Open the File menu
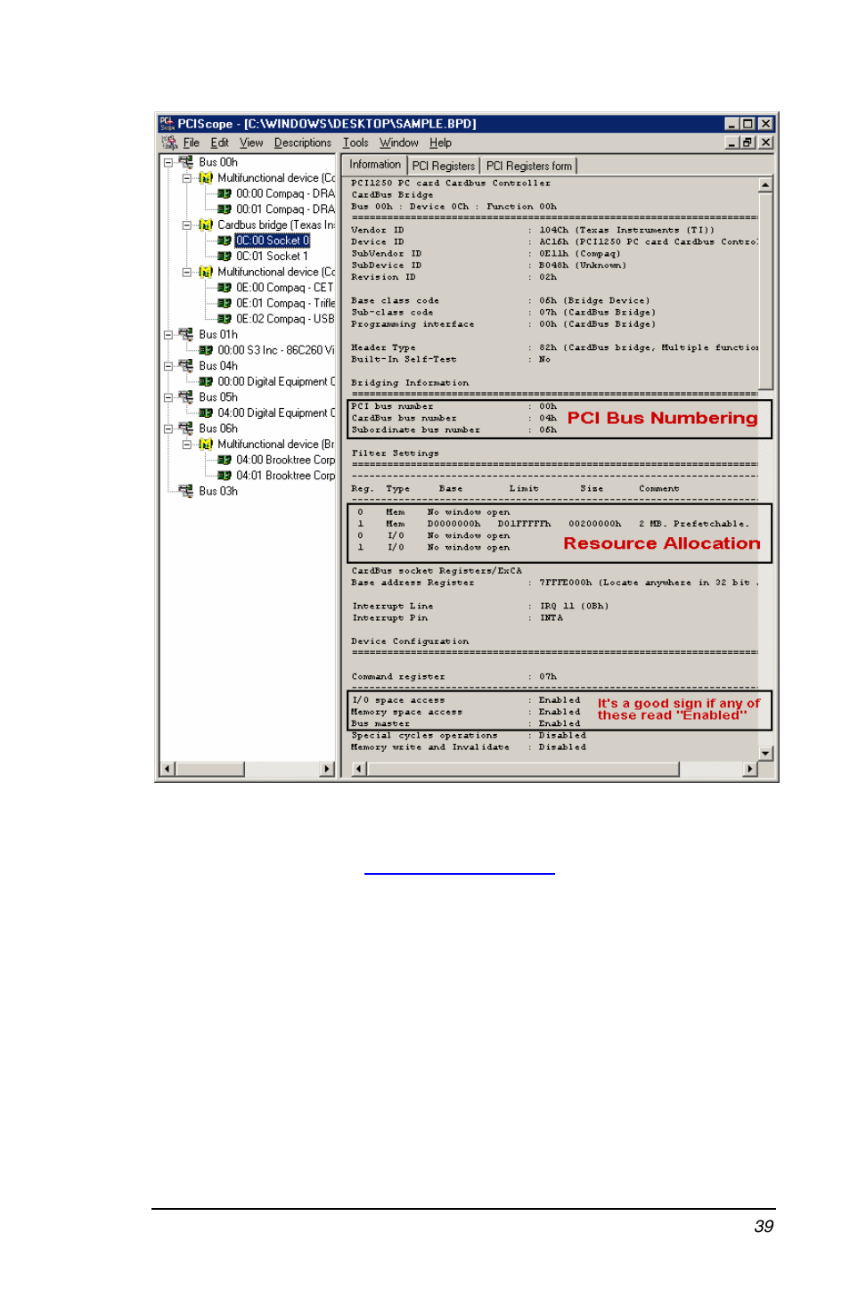Viewport: 850px width, 1314px height. tap(192, 143)
